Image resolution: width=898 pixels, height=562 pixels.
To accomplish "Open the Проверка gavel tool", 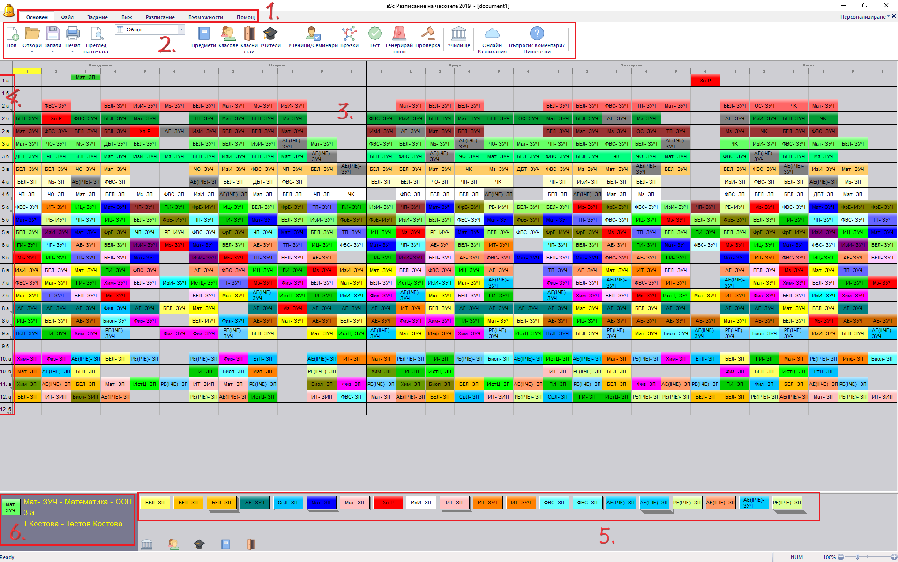I will pyautogui.click(x=427, y=34).
